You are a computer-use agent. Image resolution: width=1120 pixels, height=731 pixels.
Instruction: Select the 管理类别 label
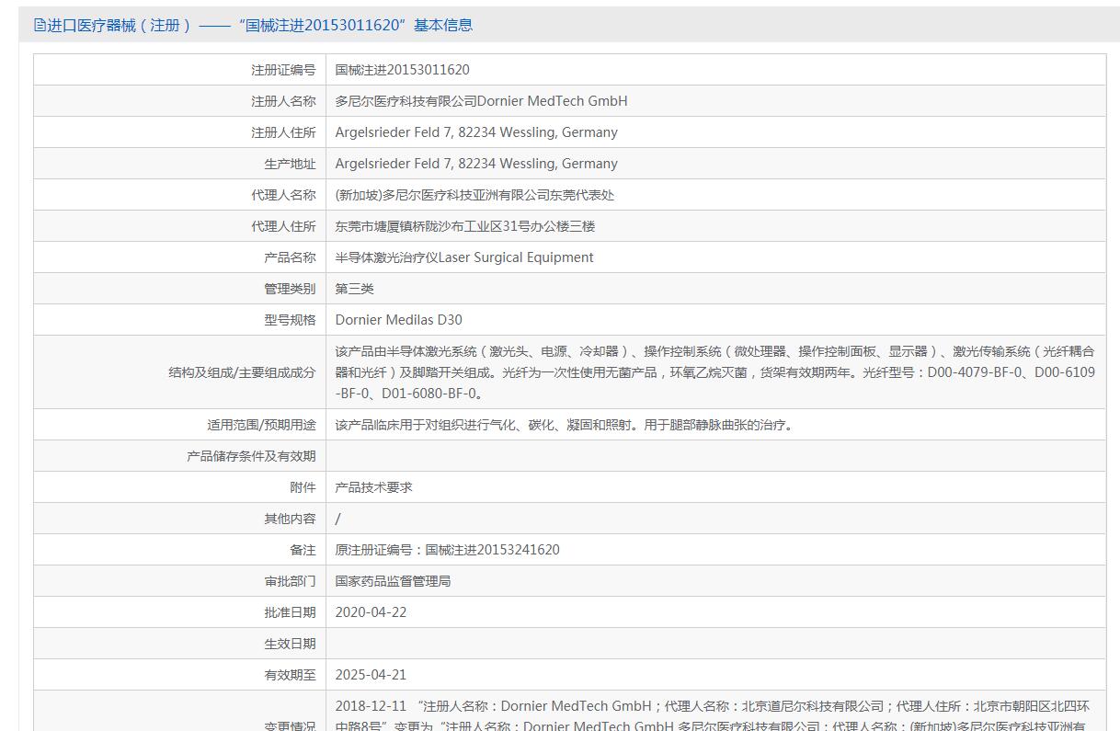tap(290, 289)
